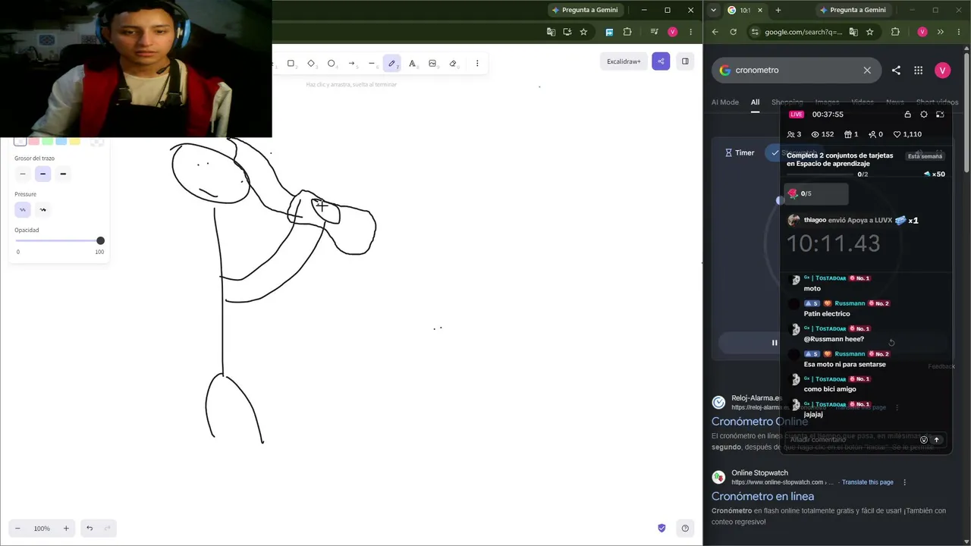Select the Arrow tool

click(351, 64)
